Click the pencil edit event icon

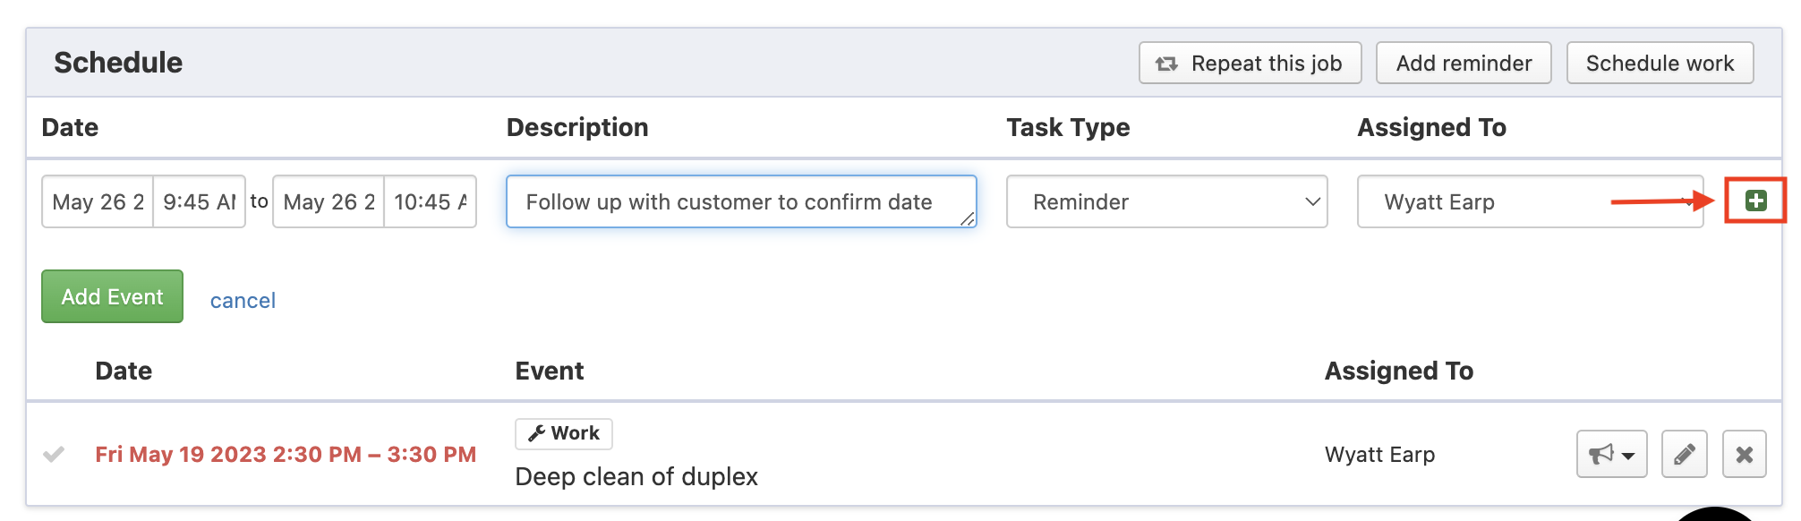(x=1684, y=455)
